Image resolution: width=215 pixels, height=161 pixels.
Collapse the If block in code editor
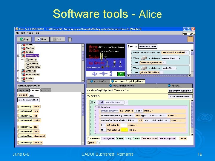(92, 102)
